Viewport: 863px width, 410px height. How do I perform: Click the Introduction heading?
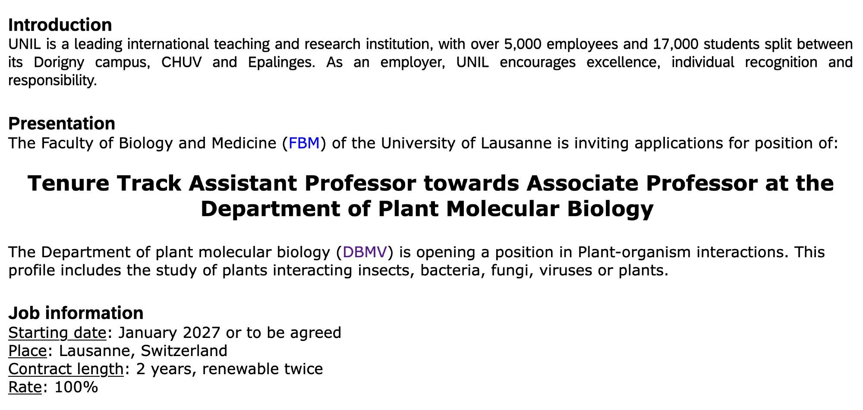(60, 25)
